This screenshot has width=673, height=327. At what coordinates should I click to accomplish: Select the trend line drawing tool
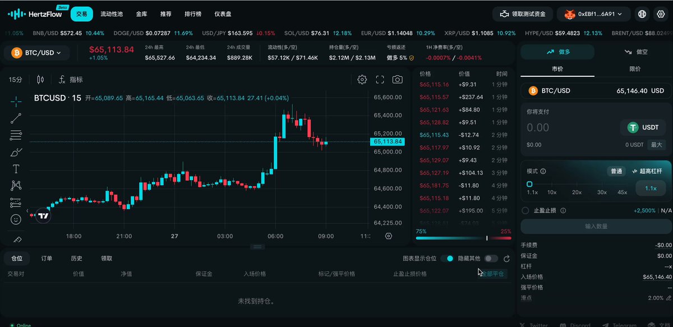tap(16, 118)
